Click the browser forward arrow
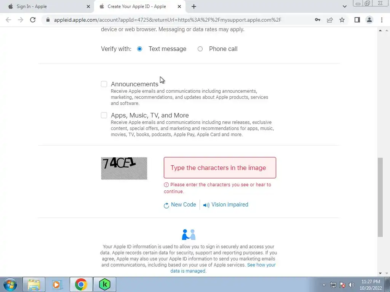The image size is (390, 292). click(21, 20)
